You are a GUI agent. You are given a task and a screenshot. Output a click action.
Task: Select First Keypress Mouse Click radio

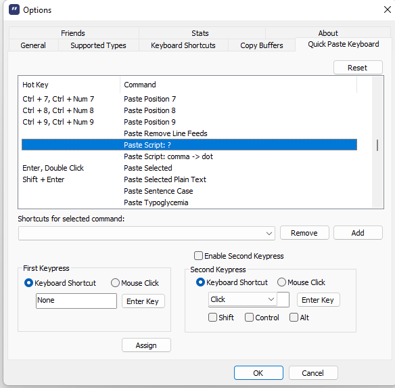point(115,283)
